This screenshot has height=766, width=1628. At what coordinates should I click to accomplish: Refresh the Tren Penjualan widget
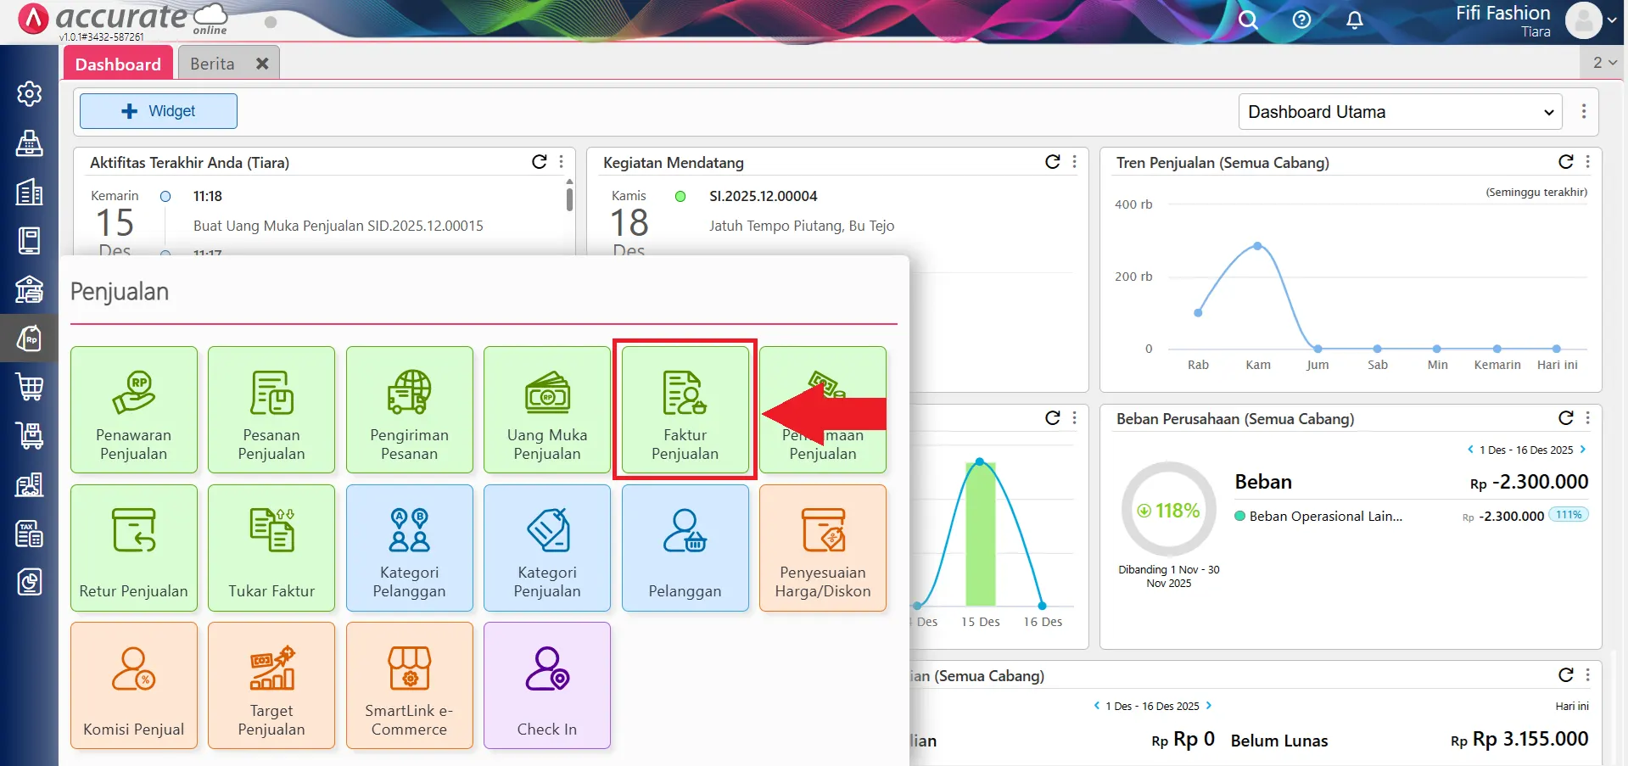pos(1565,162)
